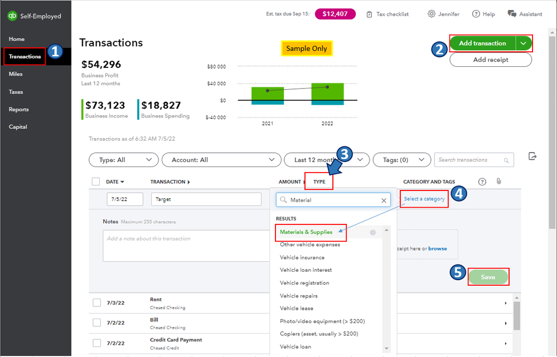Toggle the select-all transactions checkbox

pyautogui.click(x=96, y=182)
